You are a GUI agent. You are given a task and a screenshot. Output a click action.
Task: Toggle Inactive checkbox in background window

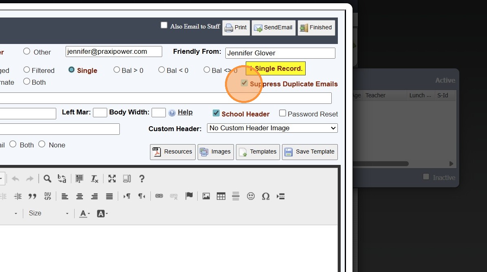click(x=426, y=177)
